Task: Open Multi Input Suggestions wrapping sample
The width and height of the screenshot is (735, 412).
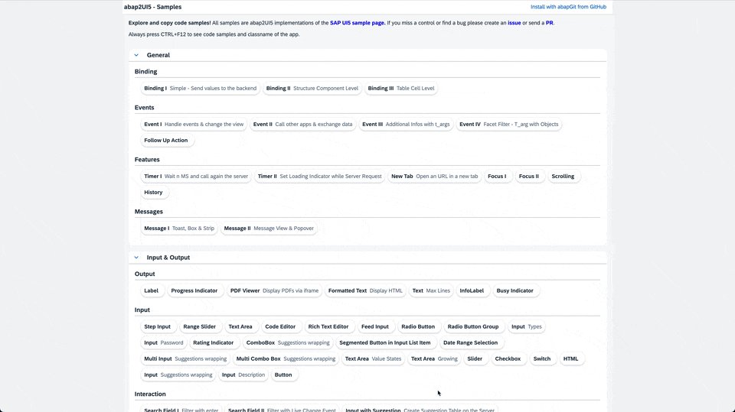Action: point(185,358)
